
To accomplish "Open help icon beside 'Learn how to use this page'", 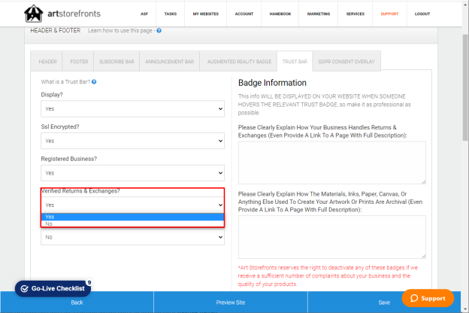I will (159, 31).
